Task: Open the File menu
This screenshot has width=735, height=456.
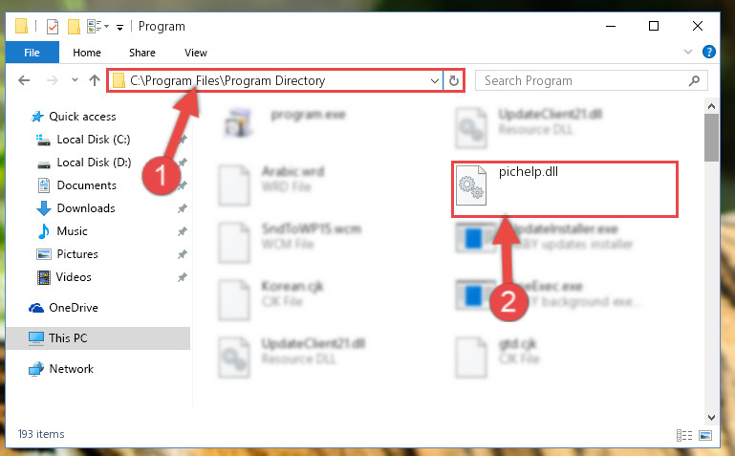Action: click(32, 53)
